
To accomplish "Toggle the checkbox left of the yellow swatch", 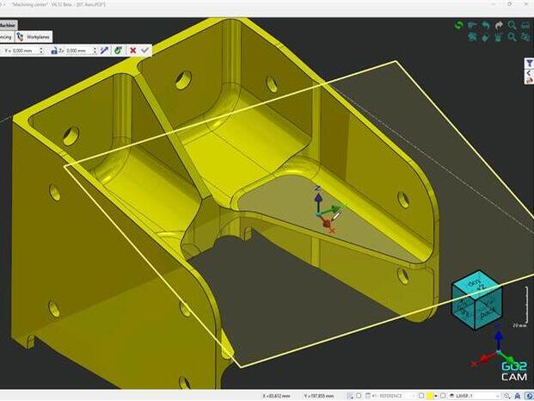I will pos(421,396).
